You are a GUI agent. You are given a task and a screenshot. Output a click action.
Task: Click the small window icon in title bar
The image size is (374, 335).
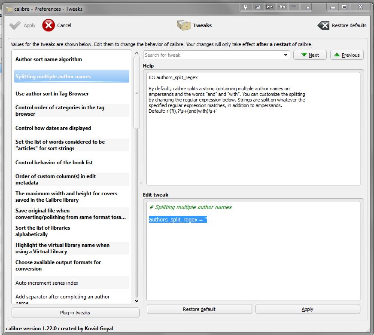click(258, 7)
